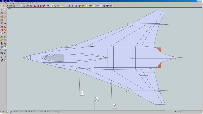Open the Fenêtre menu
Viewport: 203px width, 114px height.
point(32,3)
